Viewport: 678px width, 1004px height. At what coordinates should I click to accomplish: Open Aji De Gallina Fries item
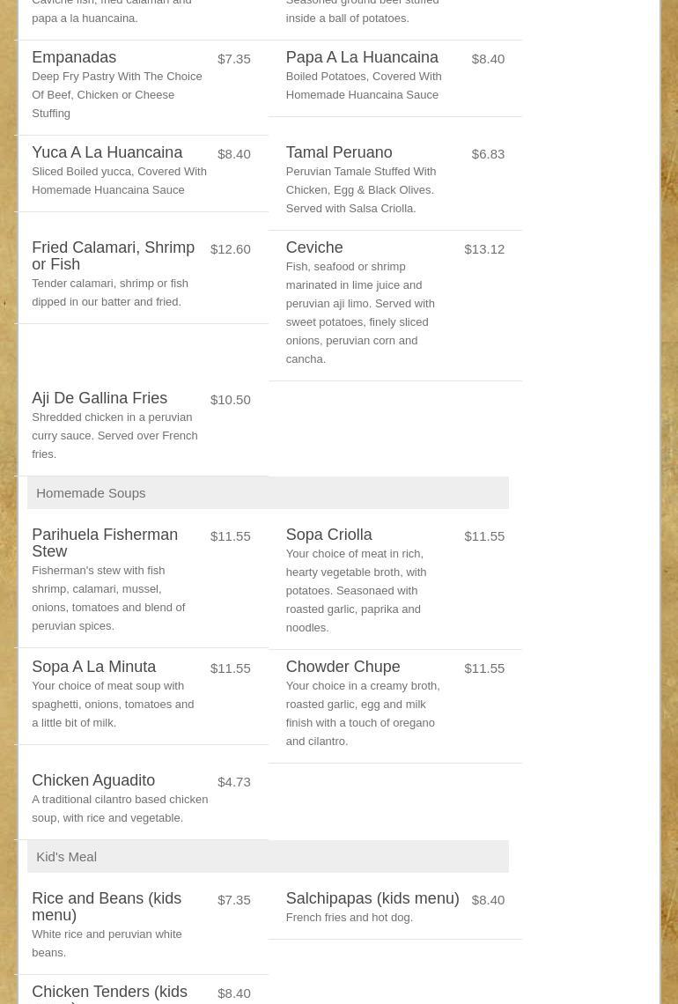coord(99,399)
